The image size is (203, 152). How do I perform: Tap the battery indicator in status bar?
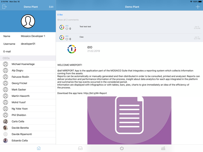200,1
